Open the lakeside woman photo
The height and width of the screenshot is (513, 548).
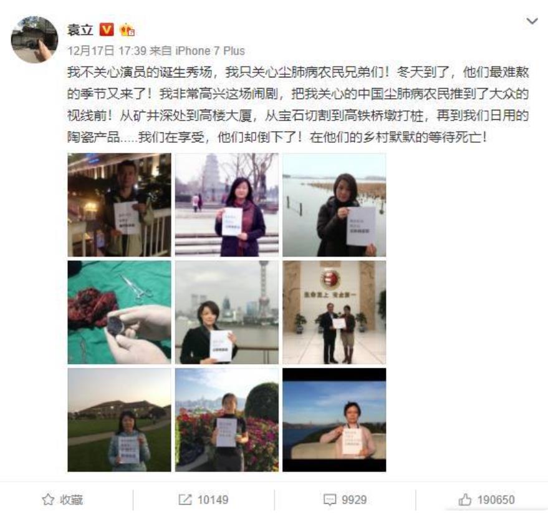[x=334, y=205]
